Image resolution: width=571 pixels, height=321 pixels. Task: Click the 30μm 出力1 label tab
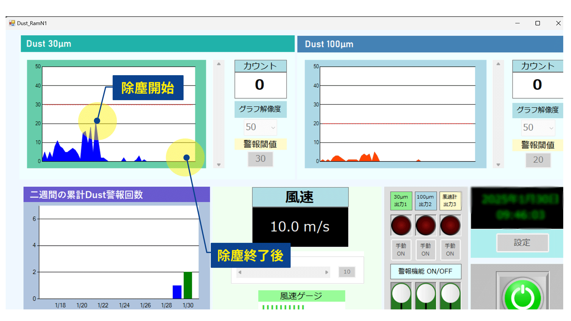point(401,201)
